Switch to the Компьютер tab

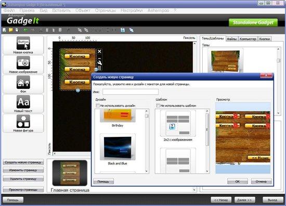[248, 39]
